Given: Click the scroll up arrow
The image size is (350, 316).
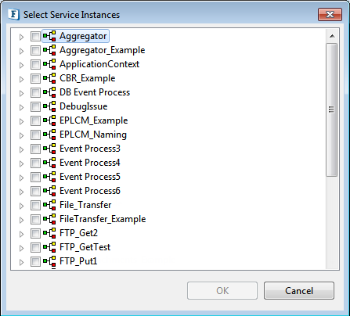Looking at the screenshot, I should pyautogui.click(x=332, y=36).
